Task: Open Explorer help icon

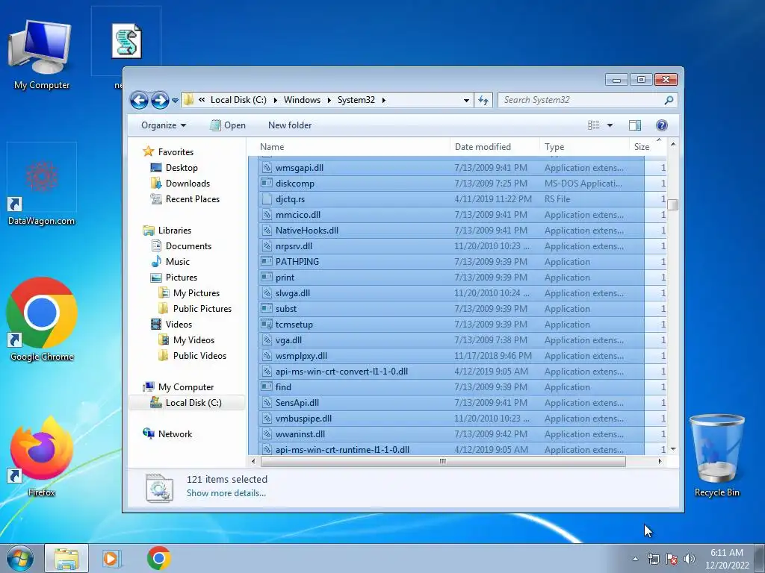Action: tap(662, 125)
